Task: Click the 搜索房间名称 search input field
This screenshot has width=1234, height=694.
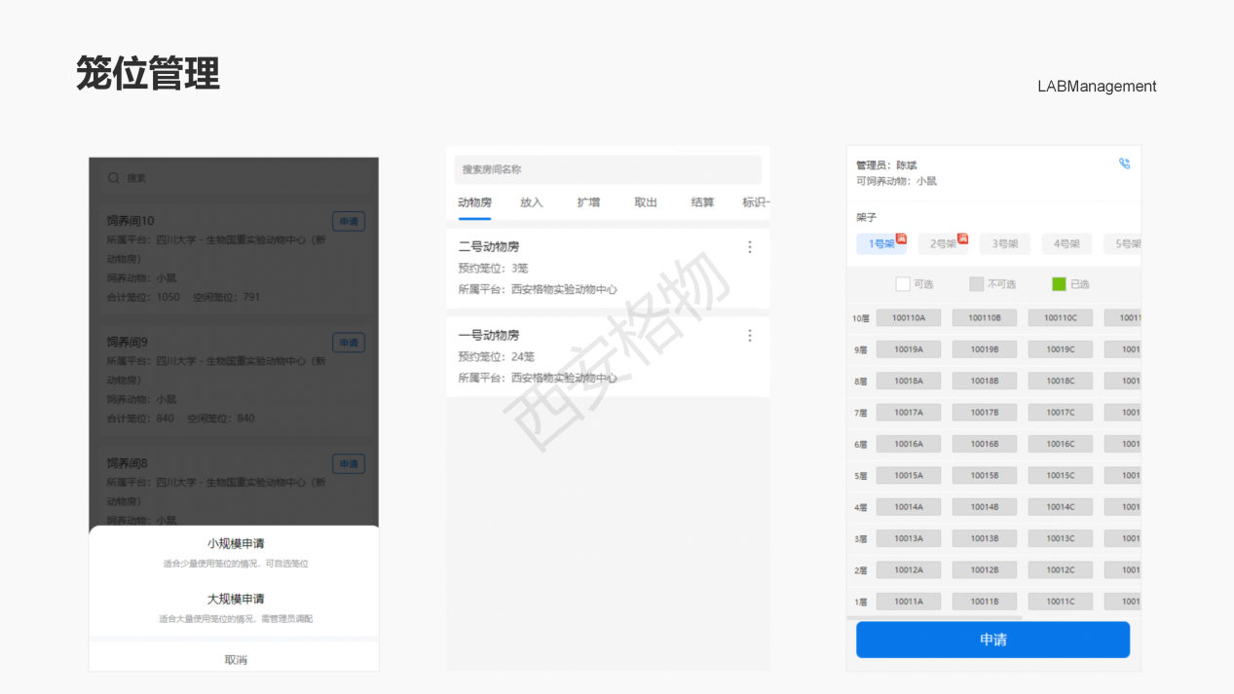Action: pos(608,169)
